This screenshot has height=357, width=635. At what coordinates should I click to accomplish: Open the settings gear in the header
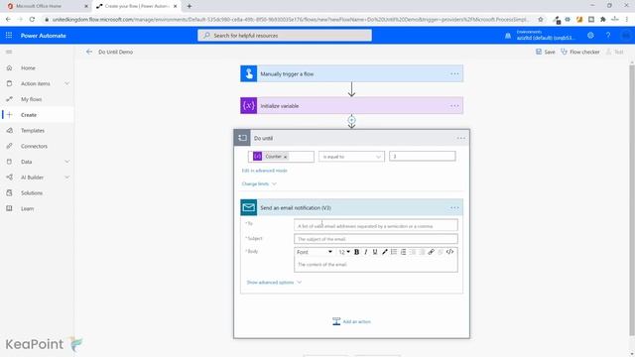pyautogui.click(x=591, y=36)
